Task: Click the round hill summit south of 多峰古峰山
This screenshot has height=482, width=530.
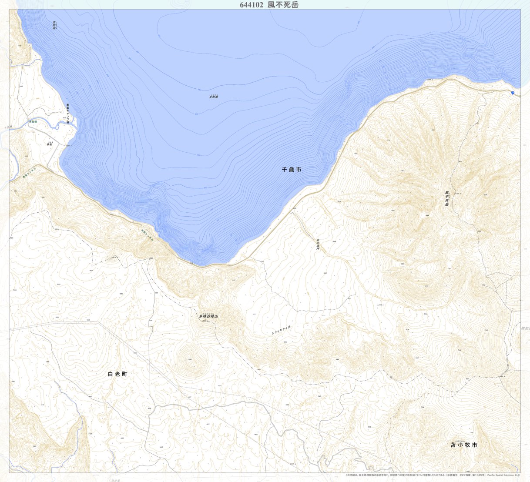Action: (190, 359)
